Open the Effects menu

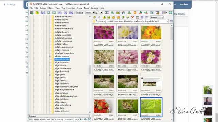50,8
